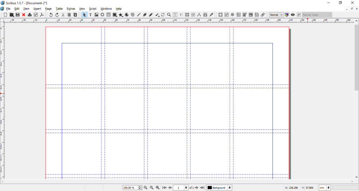Open the File menu
359x191 pixels.
[8, 9]
